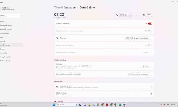The width and height of the screenshot is (178, 107).
Task: Open Excel from the taskbar
Action: [120, 105]
